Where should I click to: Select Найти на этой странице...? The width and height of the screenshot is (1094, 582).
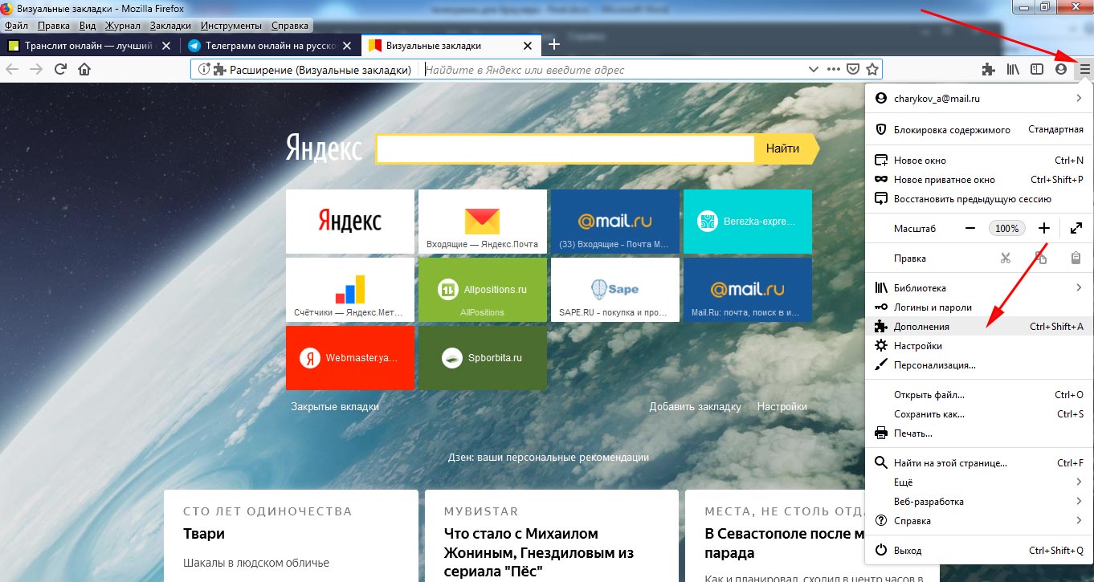[978, 463]
